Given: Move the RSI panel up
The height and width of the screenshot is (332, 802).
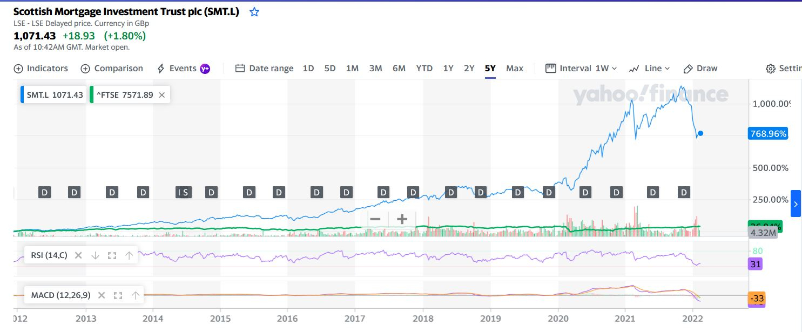Looking at the screenshot, I should tap(129, 255).
